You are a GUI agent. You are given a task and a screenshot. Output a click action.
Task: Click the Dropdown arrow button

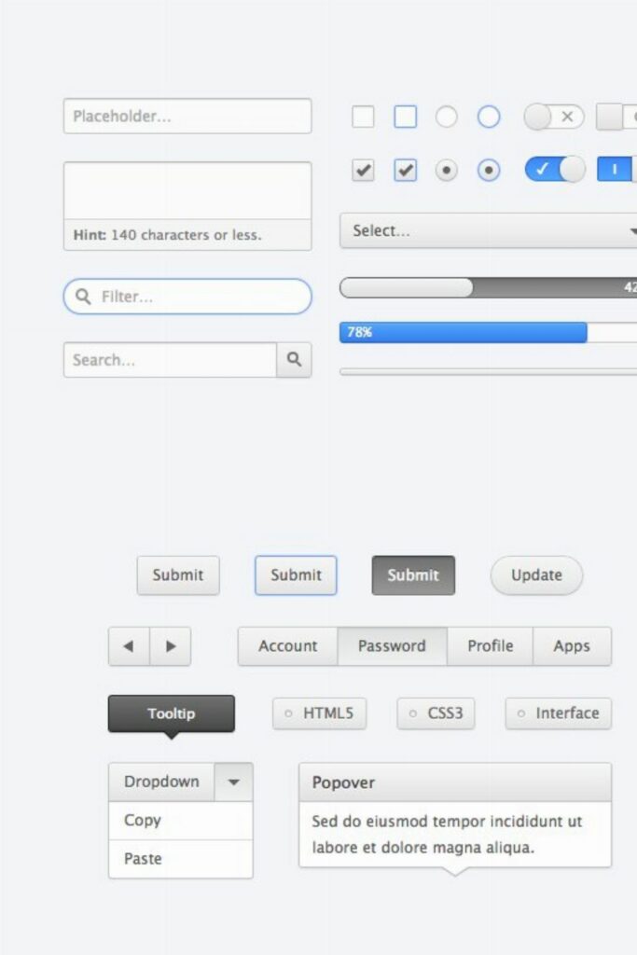tap(234, 782)
